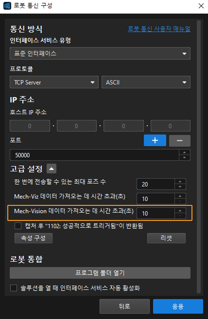Click the 뒤로 button
The image size is (208, 319).
tap(124, 306)
